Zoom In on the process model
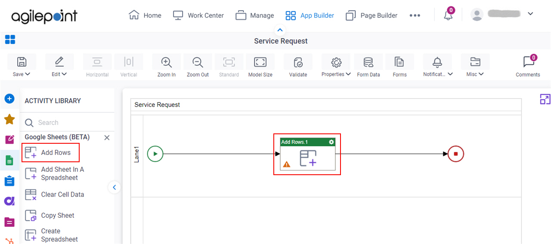 167,65
